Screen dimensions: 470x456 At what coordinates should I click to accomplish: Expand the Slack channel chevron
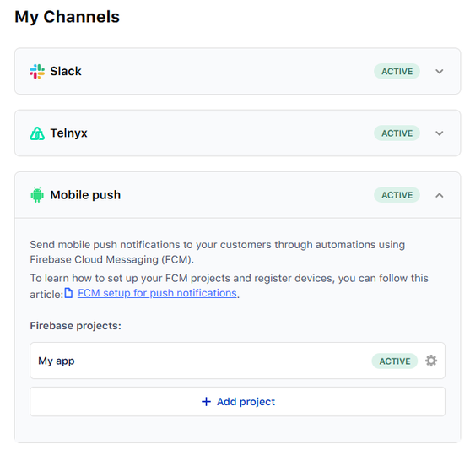pos(440,72)
